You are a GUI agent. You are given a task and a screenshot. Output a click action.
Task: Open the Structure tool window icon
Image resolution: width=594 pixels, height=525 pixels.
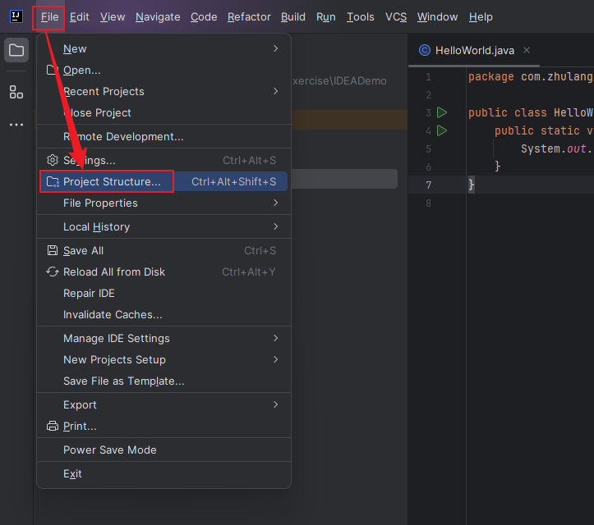click(16, 92)
